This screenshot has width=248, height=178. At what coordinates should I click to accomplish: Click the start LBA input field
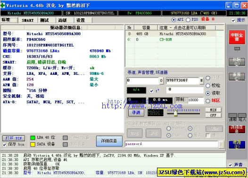tap(143, 81)
